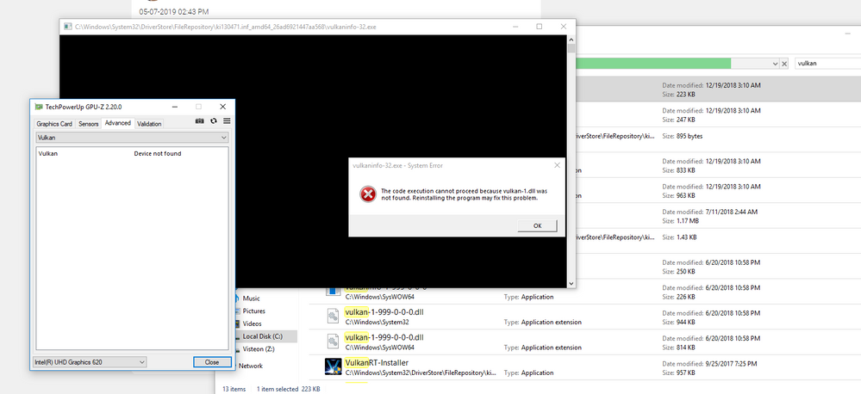Open Videos in the Explorer sidebar
Screen dimensions: 861x394
coord(252,323)
